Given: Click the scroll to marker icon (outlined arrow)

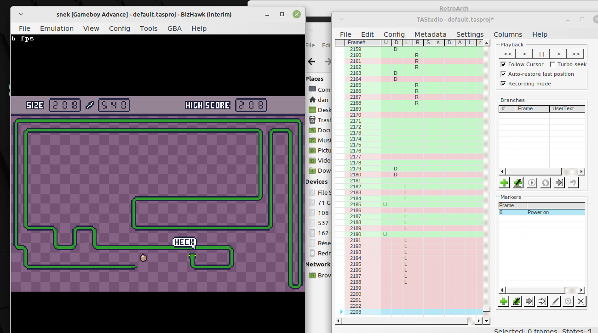Looking at the screenshot, I should point(543,301).
